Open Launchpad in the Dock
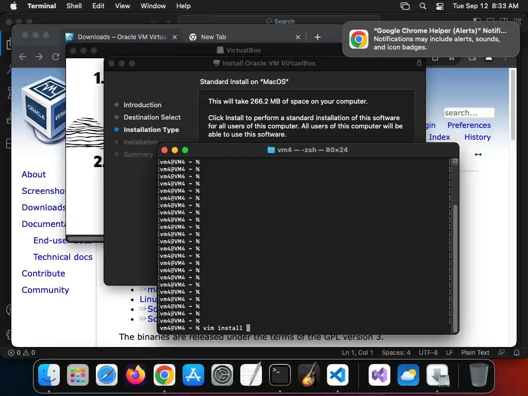The height and width of the screenshot is (396, 528). point(78,375)
